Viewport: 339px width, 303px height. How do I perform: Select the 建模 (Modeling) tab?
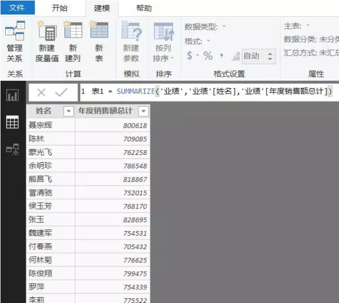pyautogui.click(x=102, y=8)
